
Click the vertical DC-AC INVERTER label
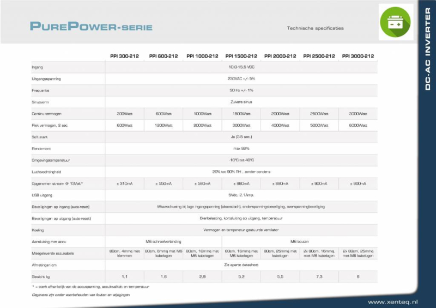pyautogui.click(x=428, y=48)
